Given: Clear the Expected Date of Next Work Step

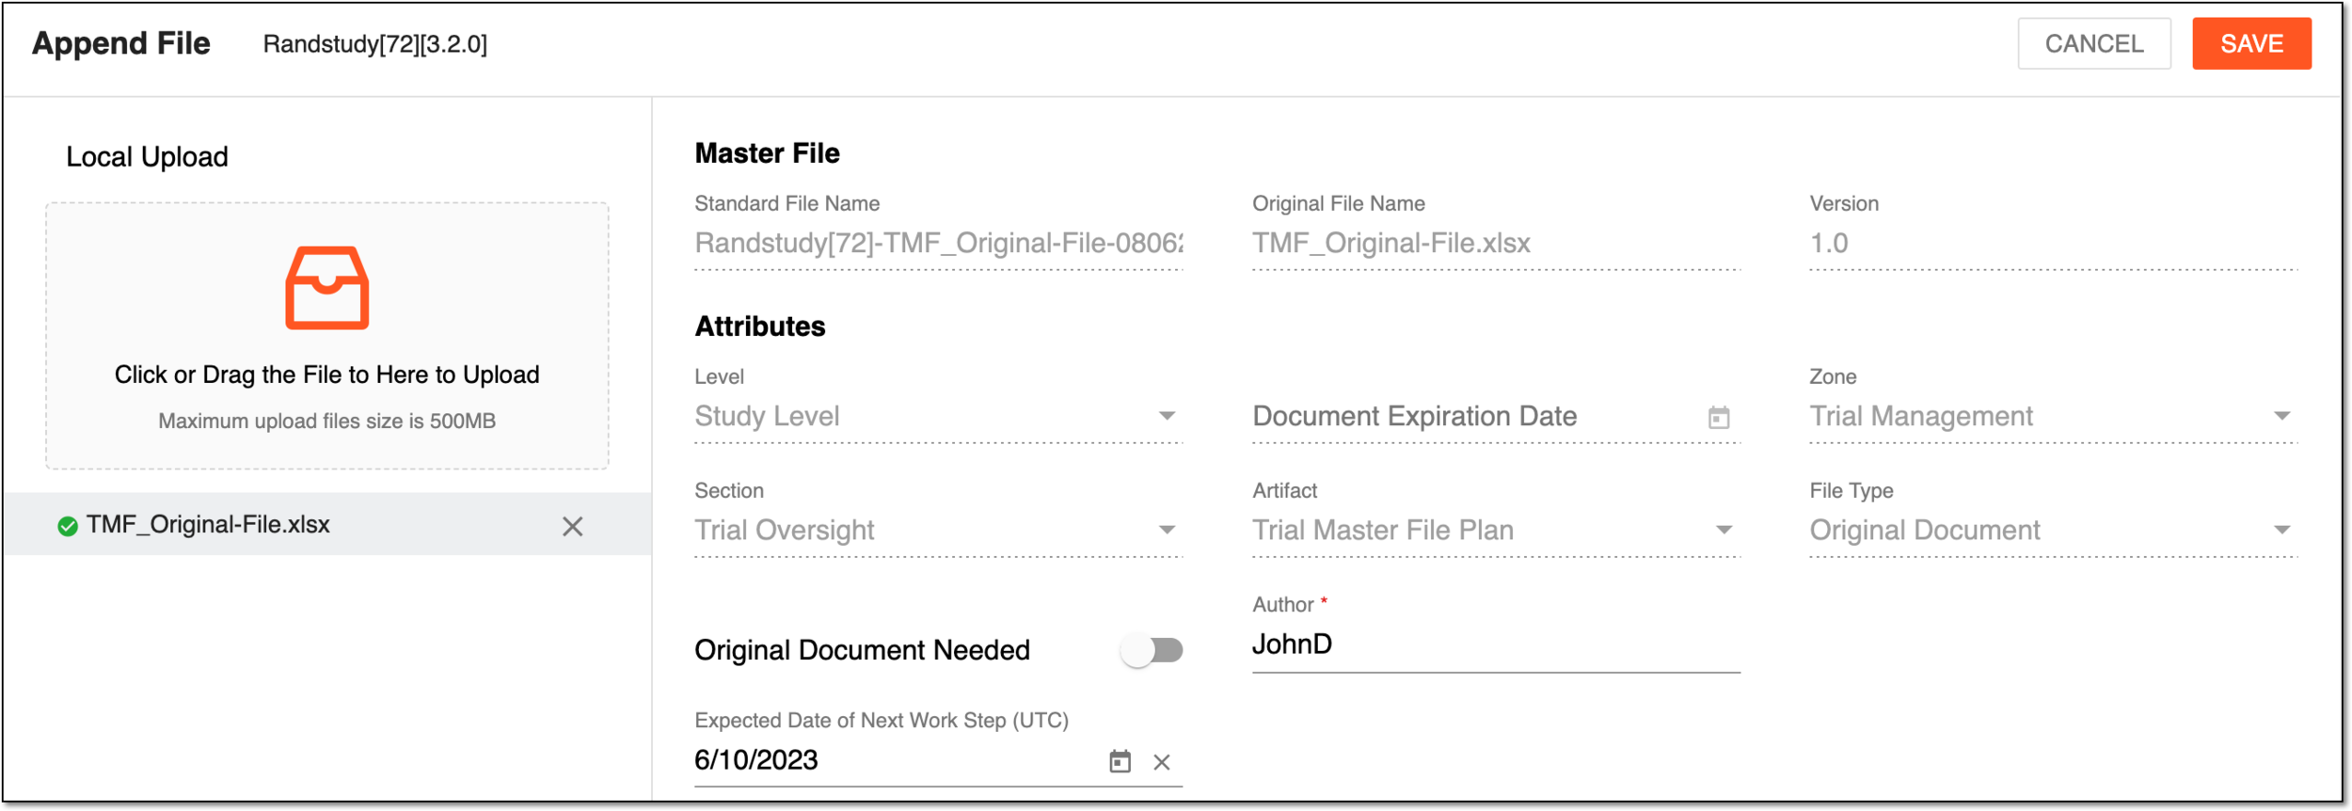Looking at the screenshot, I should [1161, 762].
